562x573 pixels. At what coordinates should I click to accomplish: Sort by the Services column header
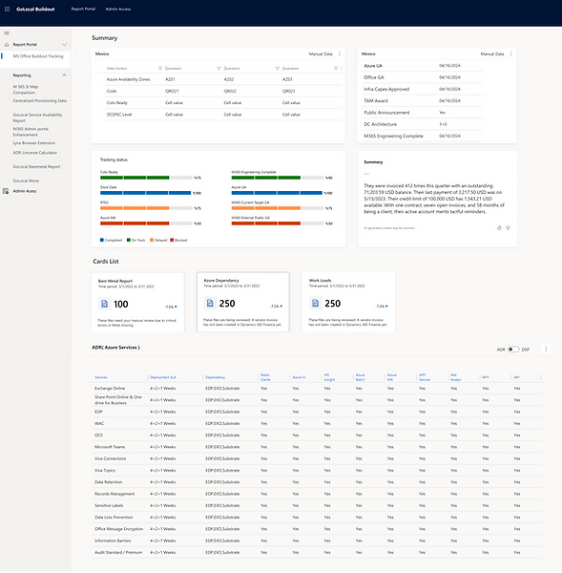tap(101, 377)
